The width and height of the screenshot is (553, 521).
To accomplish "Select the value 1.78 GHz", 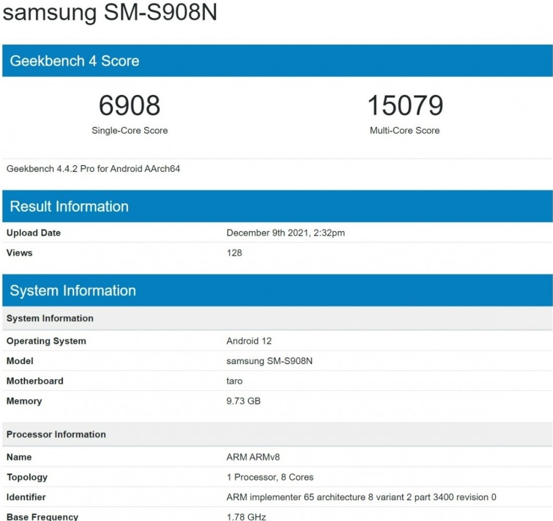I will pos(246,517).
